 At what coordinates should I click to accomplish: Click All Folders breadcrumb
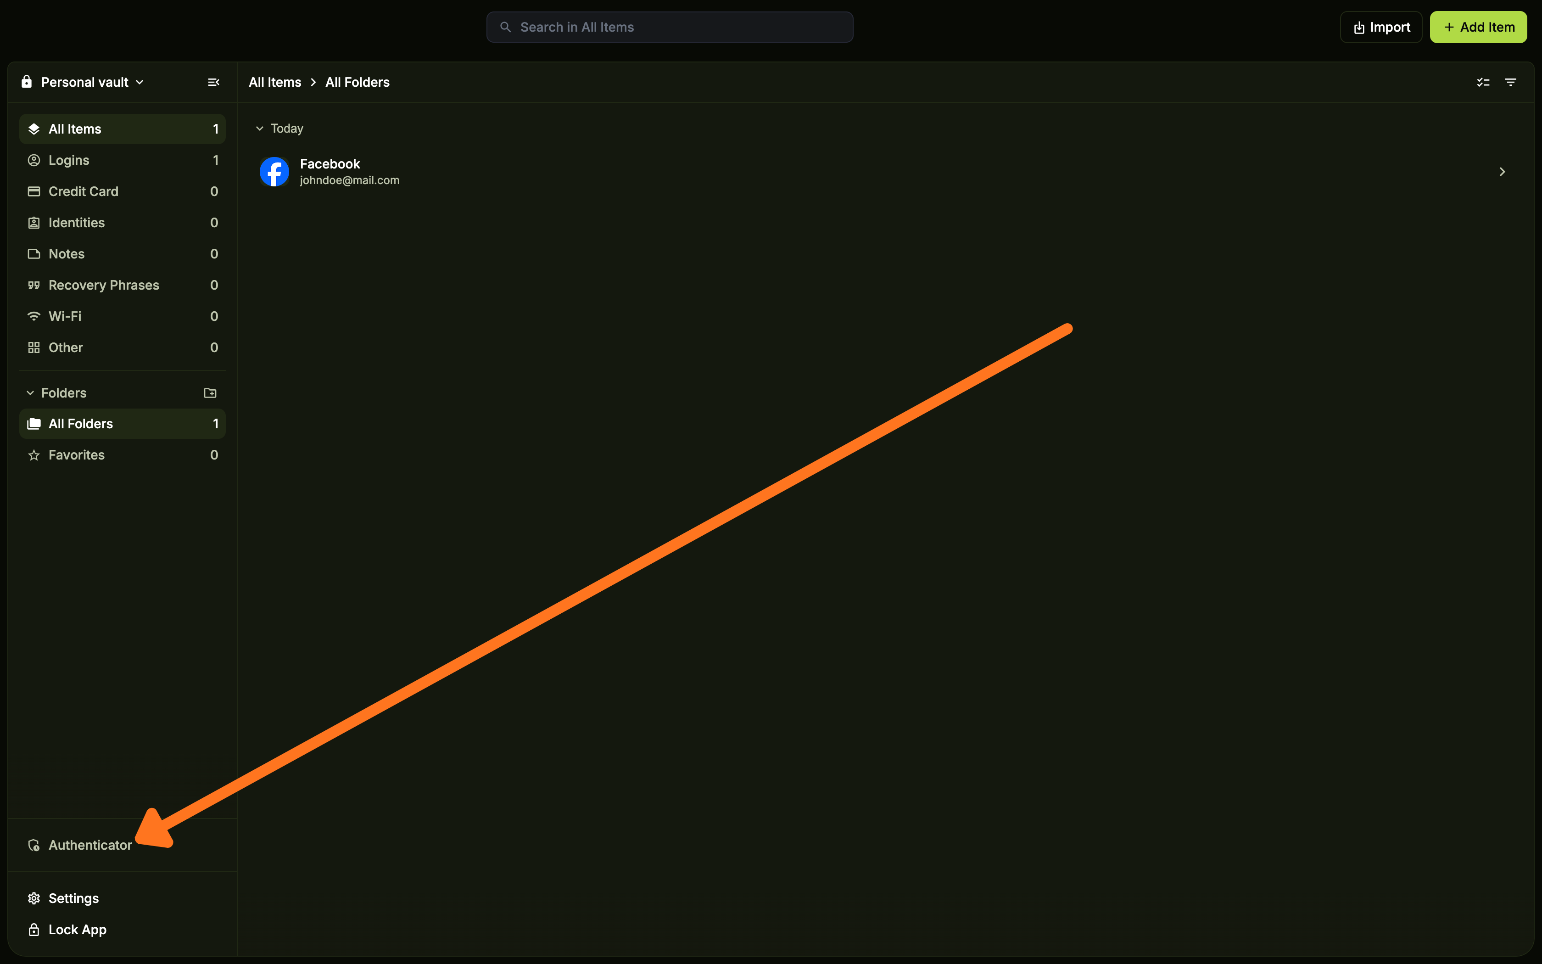coord(358,82)
